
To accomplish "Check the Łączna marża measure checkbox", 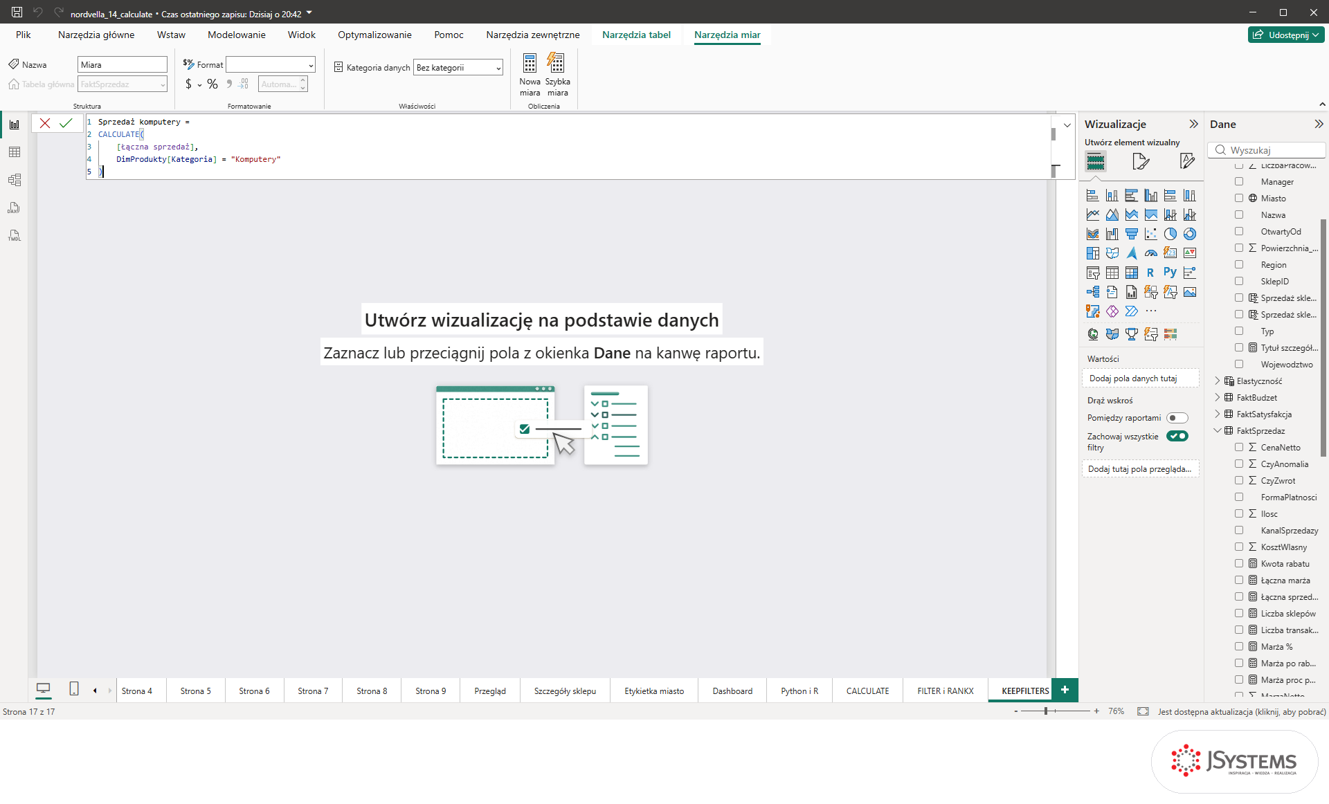I will click(1239, 581).
